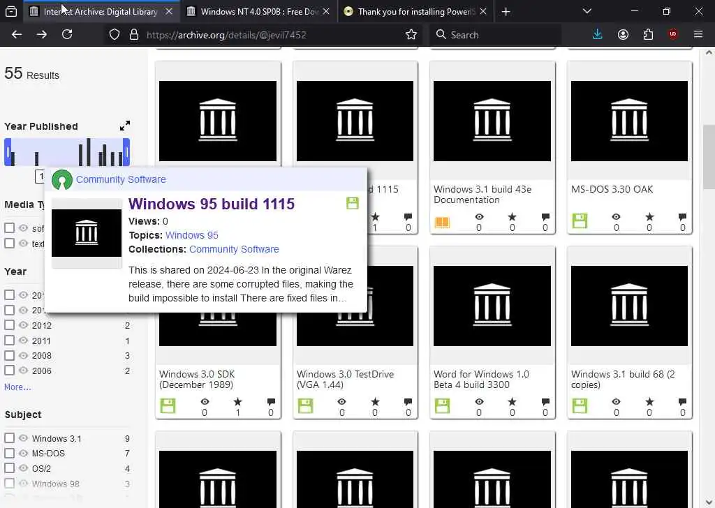
Task: Adjust right handle of year range slider
Action: coord(126,152)
